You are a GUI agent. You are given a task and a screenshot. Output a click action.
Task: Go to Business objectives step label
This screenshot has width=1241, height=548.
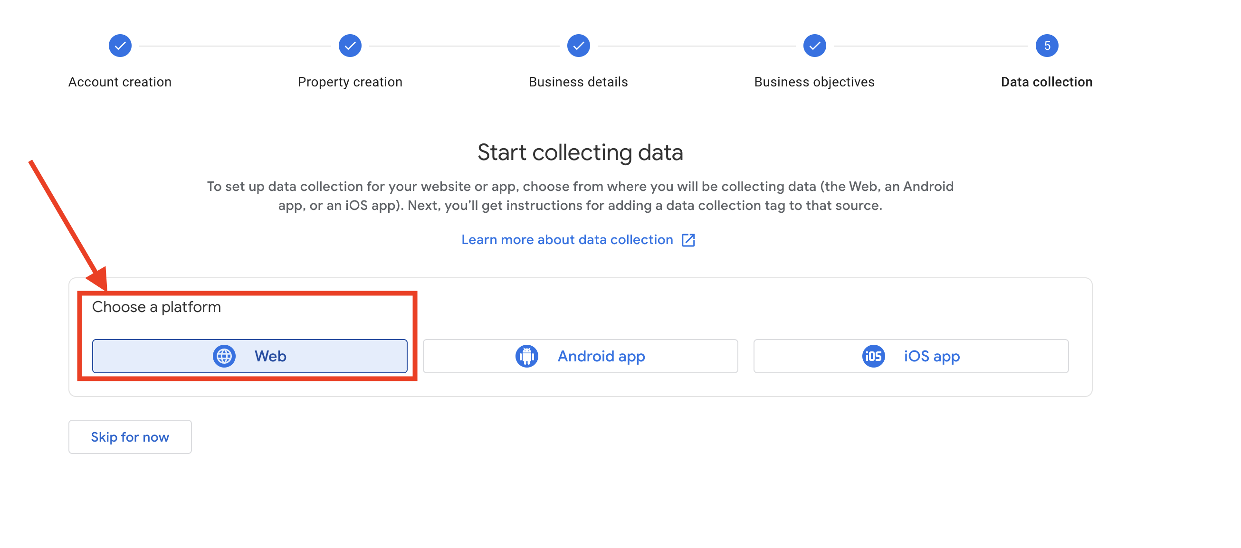(814, 82)
